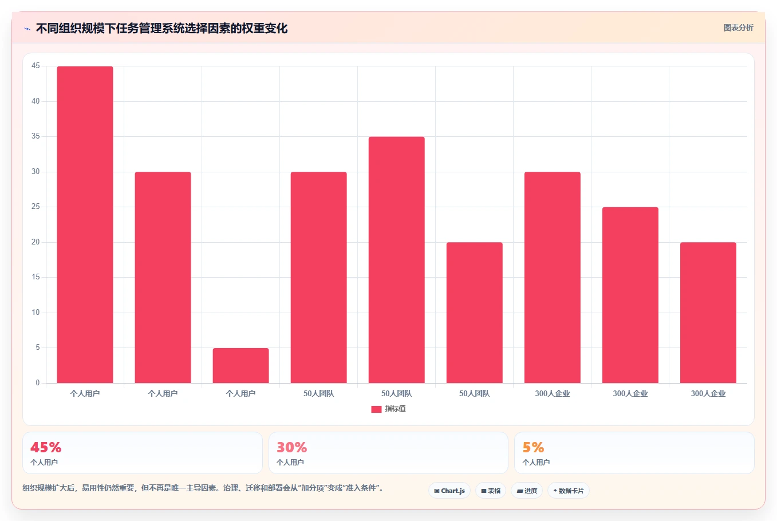Click the y-axis label 35

click(x=36, y=136)
